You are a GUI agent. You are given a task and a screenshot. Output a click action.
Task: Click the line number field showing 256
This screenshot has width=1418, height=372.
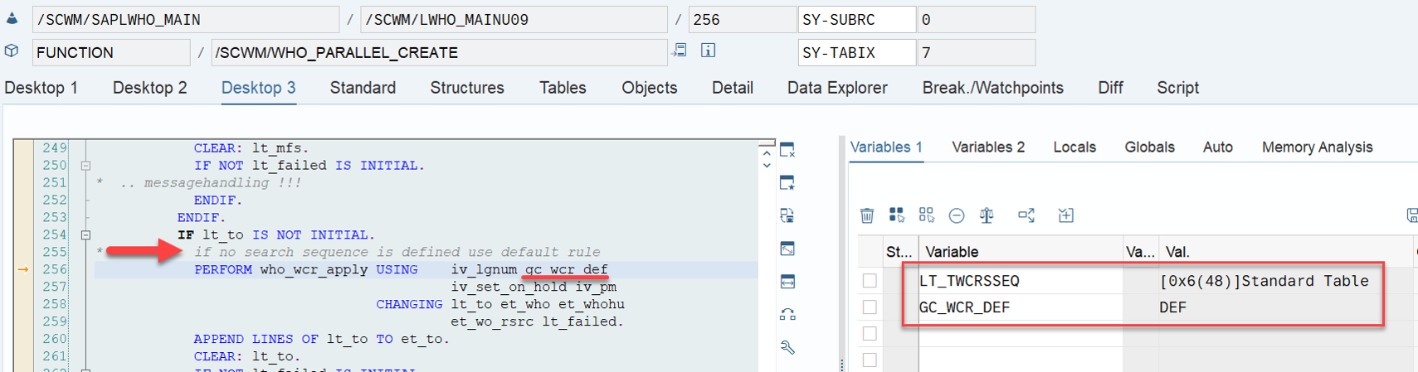click(x=743, y=19)
